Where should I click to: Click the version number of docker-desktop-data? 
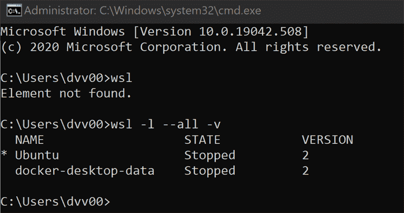pyautogui.click(x=305, y=171)
